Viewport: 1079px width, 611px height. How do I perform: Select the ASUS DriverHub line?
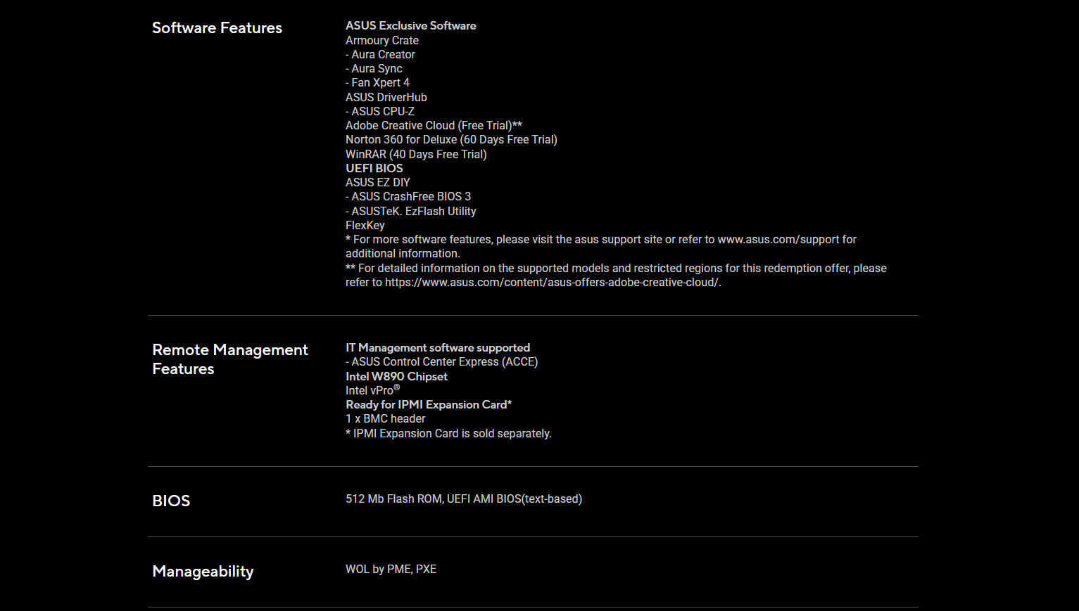(x=386, y=98)
